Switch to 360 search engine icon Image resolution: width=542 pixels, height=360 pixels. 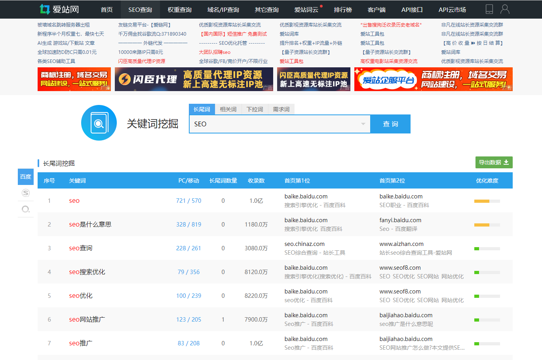26,209
